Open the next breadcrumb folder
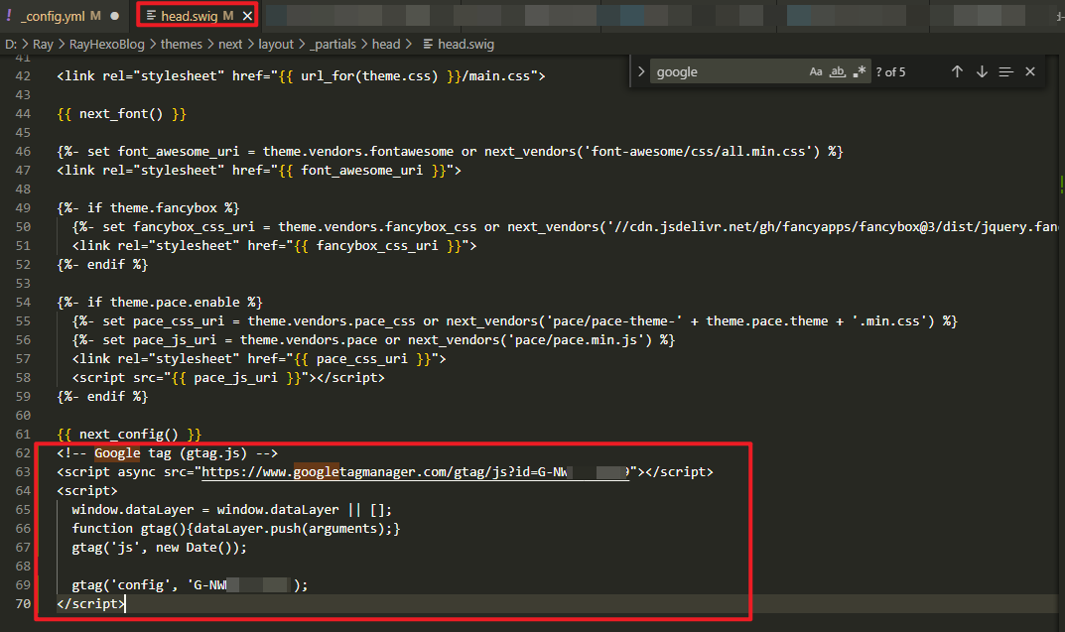1065x632 pixels. coord(230,44)
